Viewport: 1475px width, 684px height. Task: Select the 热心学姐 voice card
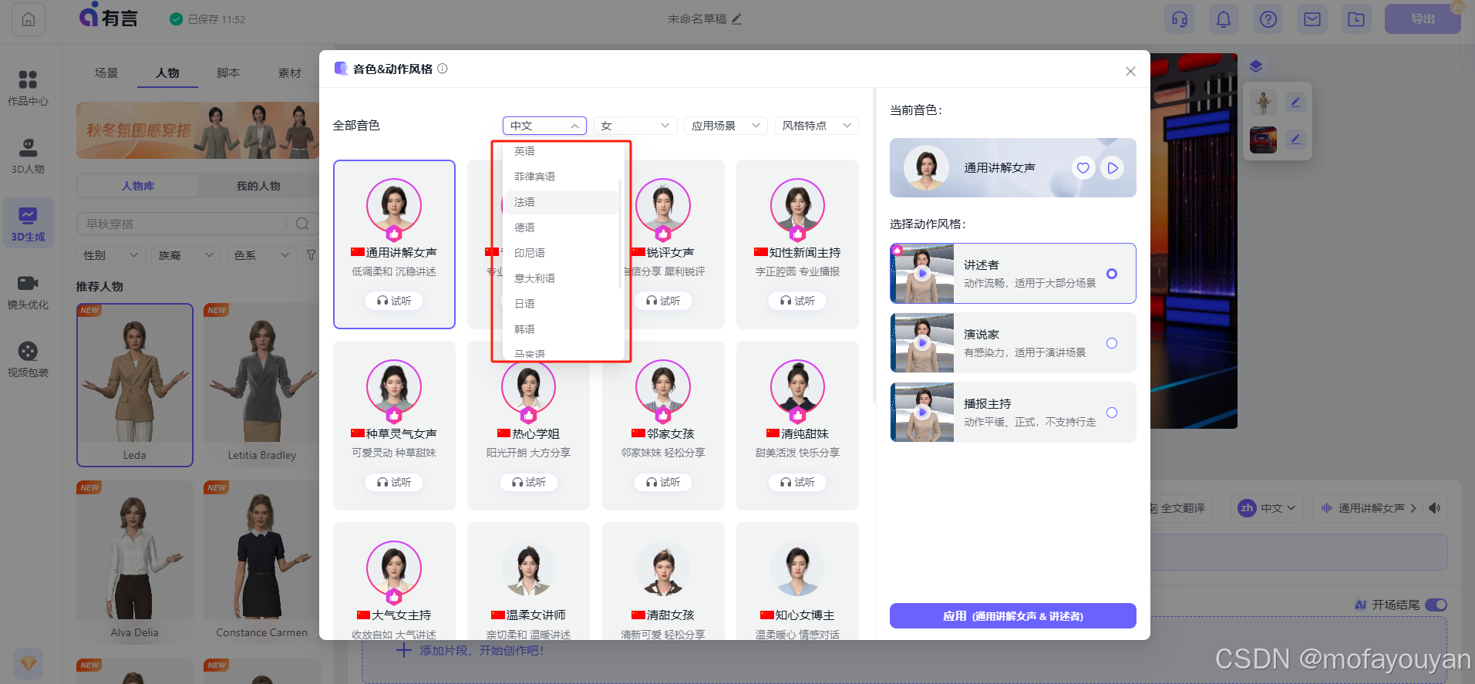(528, 425)
